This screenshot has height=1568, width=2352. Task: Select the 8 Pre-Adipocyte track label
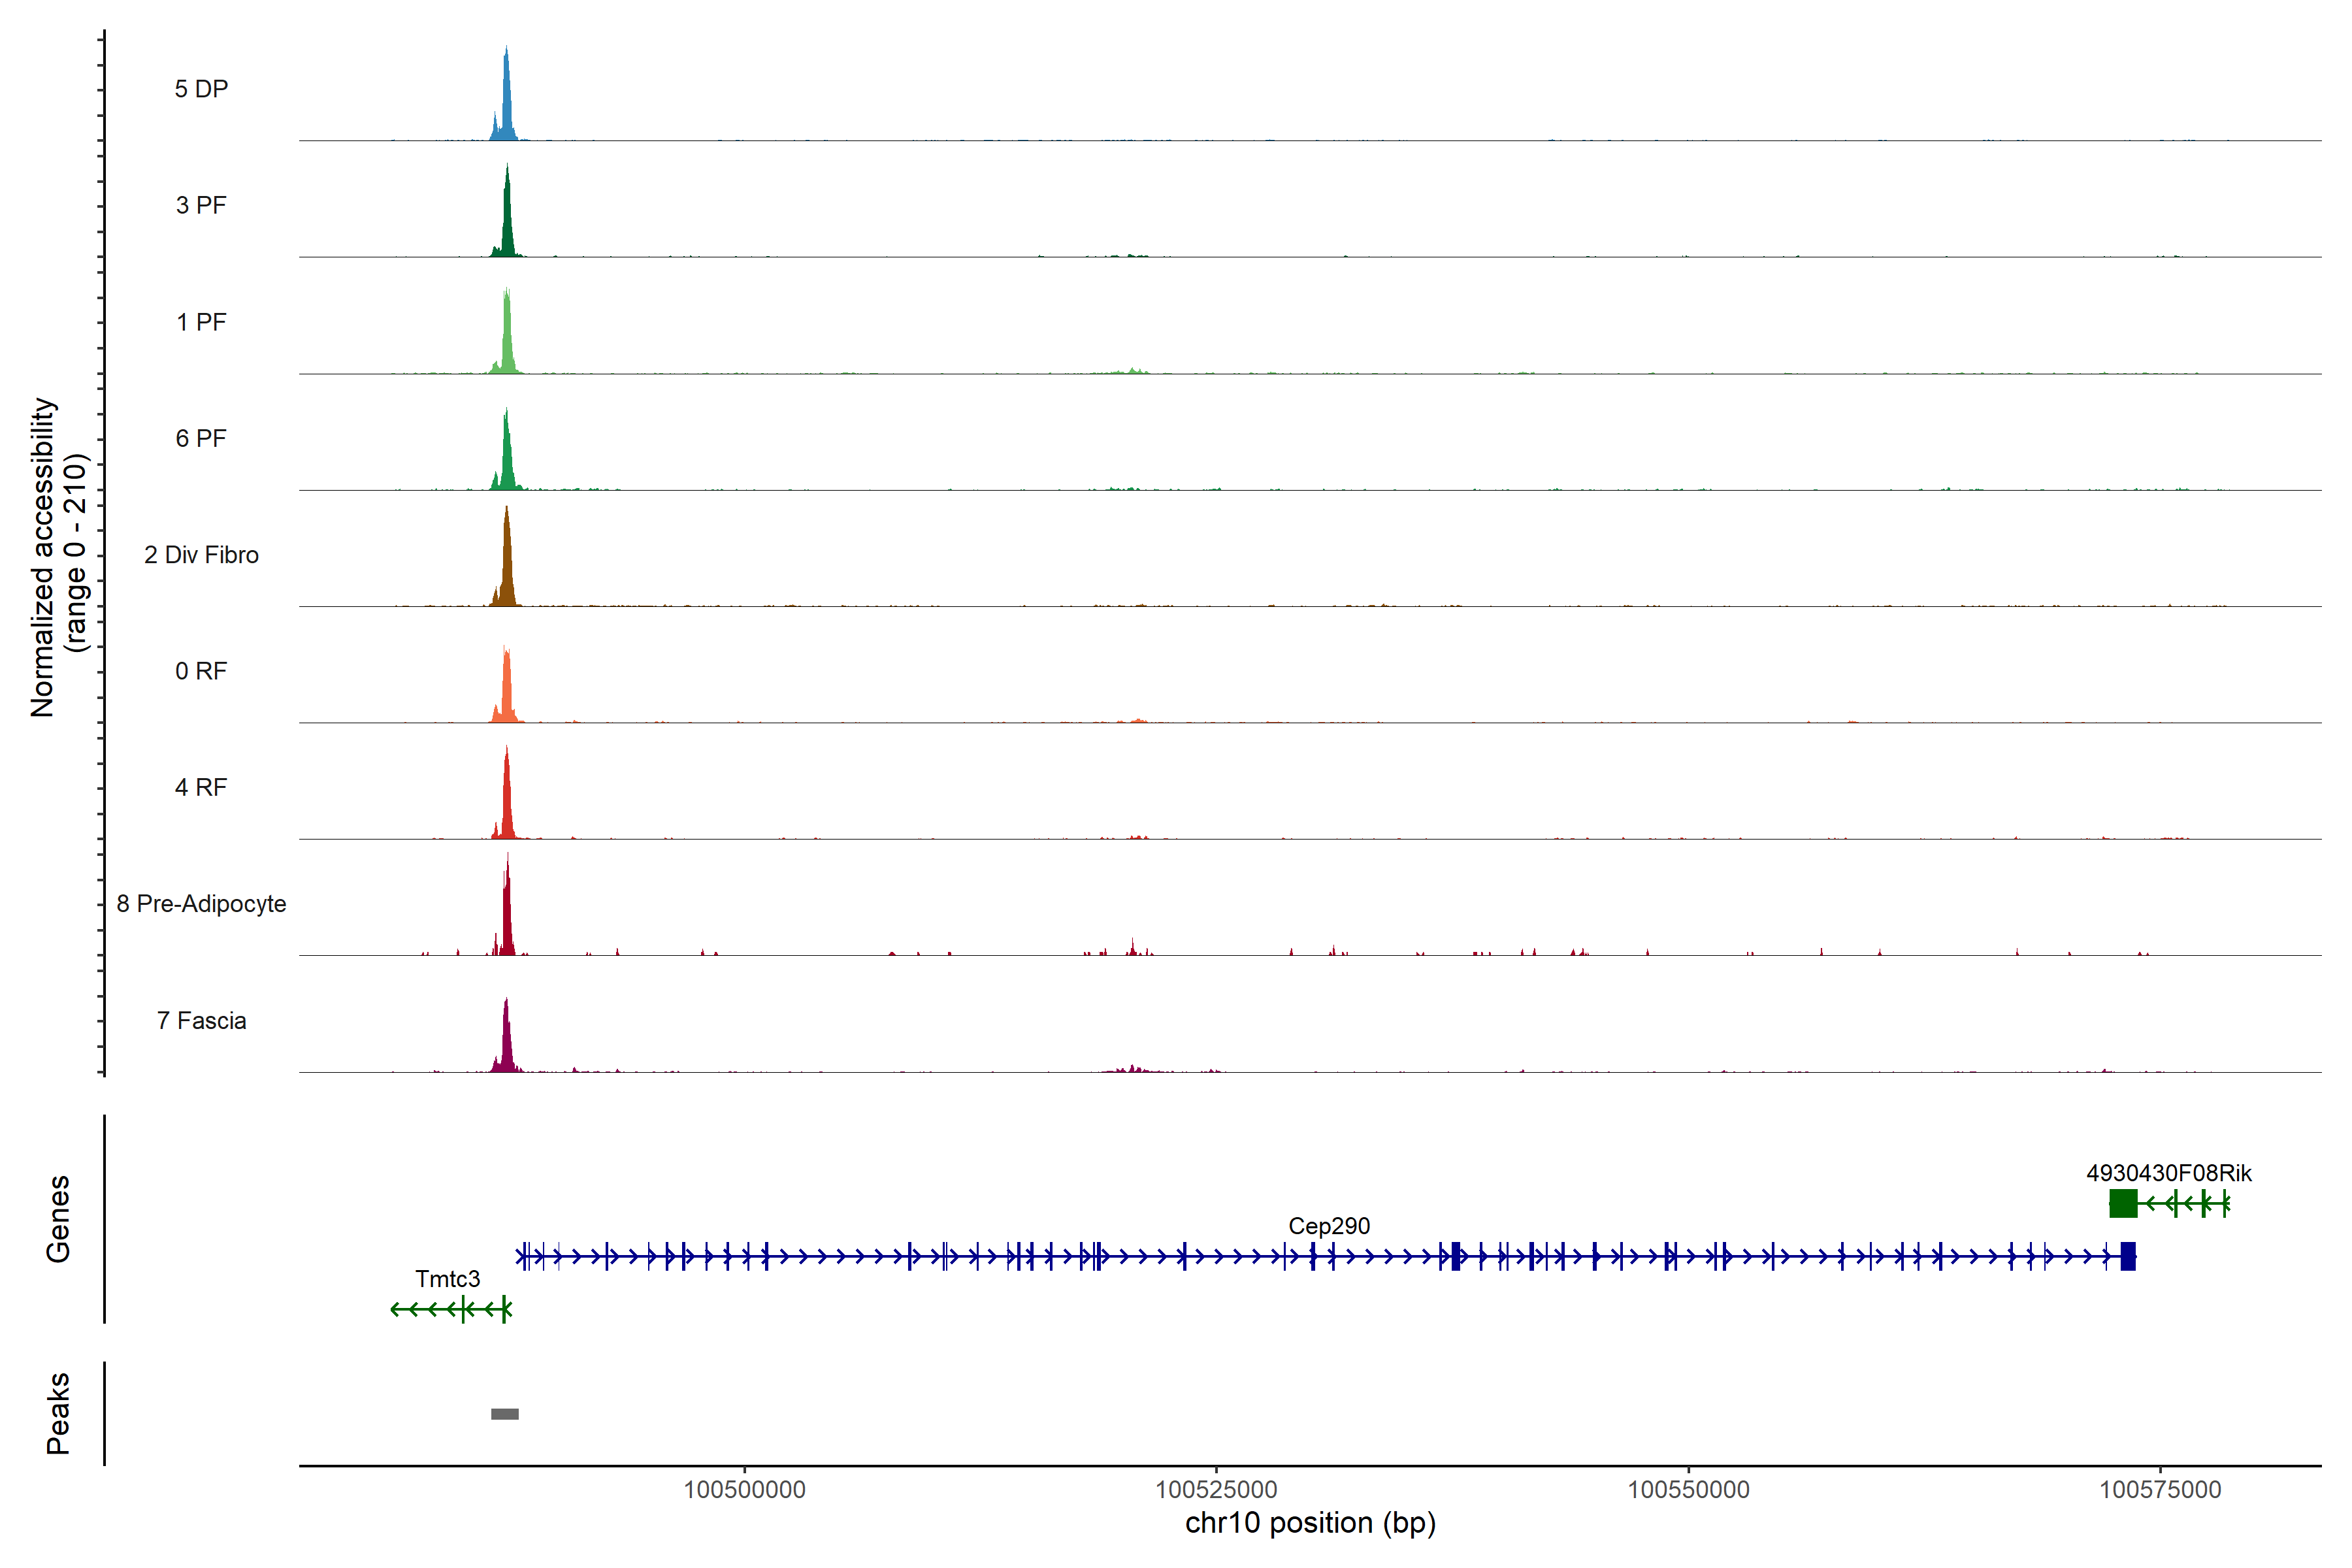click(x=201, y=903)
